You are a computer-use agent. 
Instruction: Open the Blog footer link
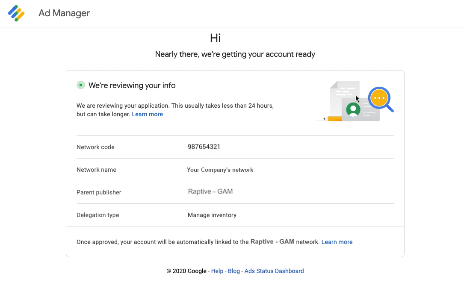234,271
